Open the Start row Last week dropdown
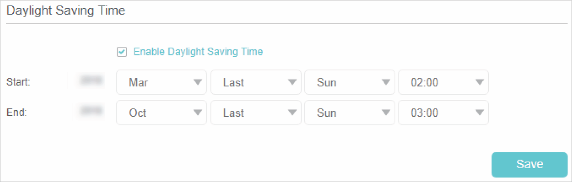Image resolution: width=572 pixels, height=182 pixels. 252,83
